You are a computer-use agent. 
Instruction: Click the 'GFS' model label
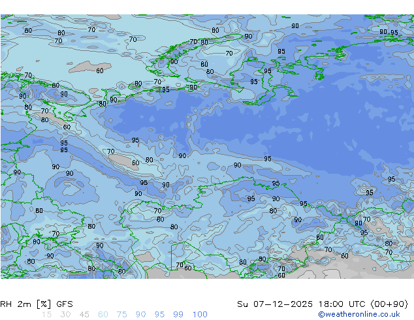pyautogui.click(x=65, y=304)
